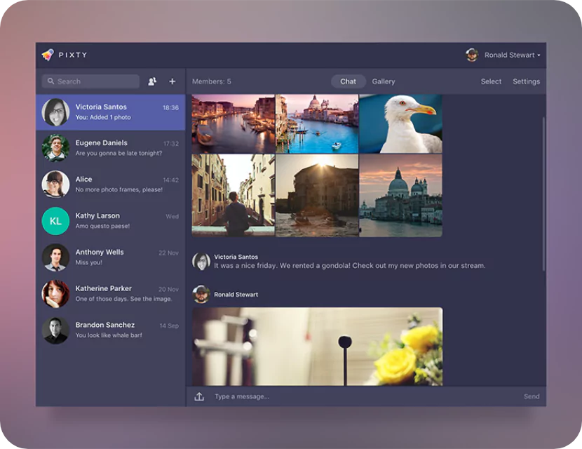Open Settings in the top bar
This screenshot has height=449, width=582.
526,81
